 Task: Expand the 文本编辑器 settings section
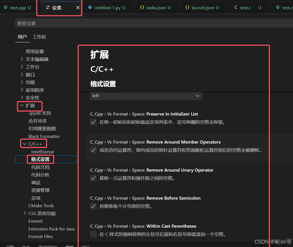(22, 59)
